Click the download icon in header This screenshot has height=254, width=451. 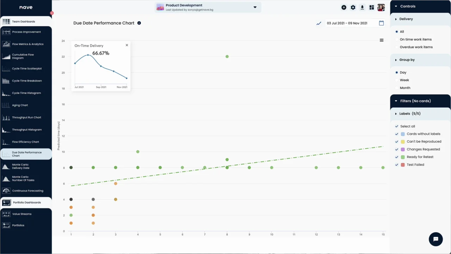click(362, 7)
